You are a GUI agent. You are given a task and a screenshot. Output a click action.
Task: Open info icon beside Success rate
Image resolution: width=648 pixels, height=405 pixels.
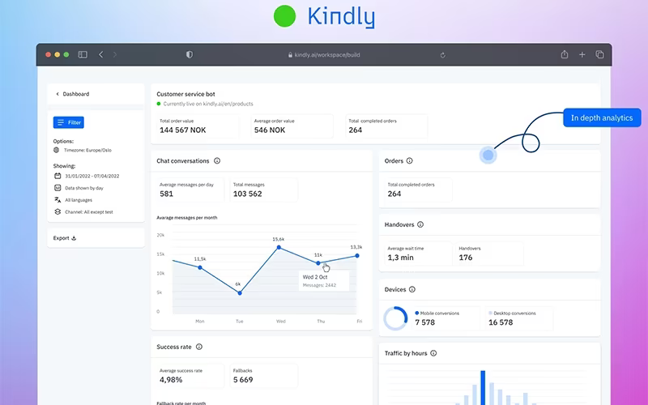[198, 347]
